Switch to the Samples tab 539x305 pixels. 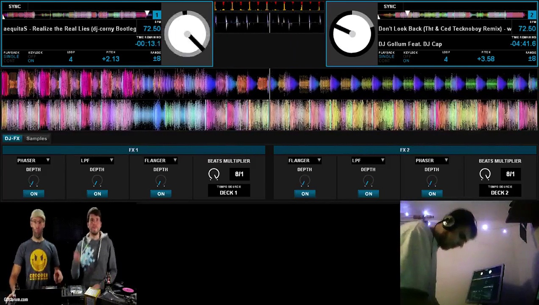click(36, 139)
